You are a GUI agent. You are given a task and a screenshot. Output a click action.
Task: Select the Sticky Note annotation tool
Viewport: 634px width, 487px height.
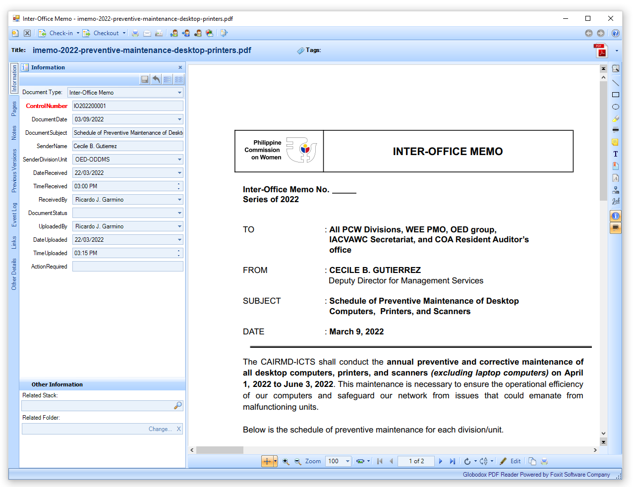[x=616, y=142]
